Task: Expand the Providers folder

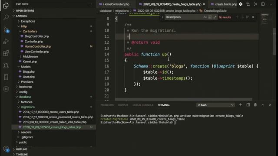Action: 27,82
